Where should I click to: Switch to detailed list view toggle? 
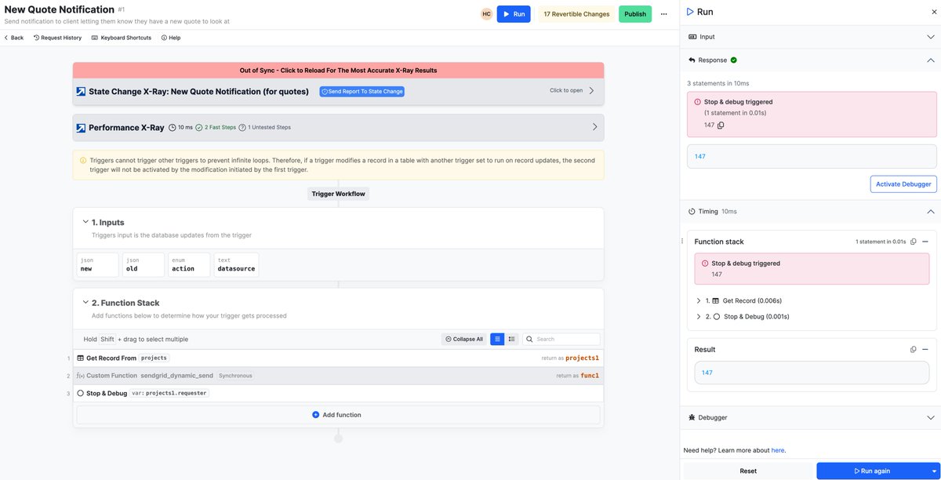click(511, 340)
